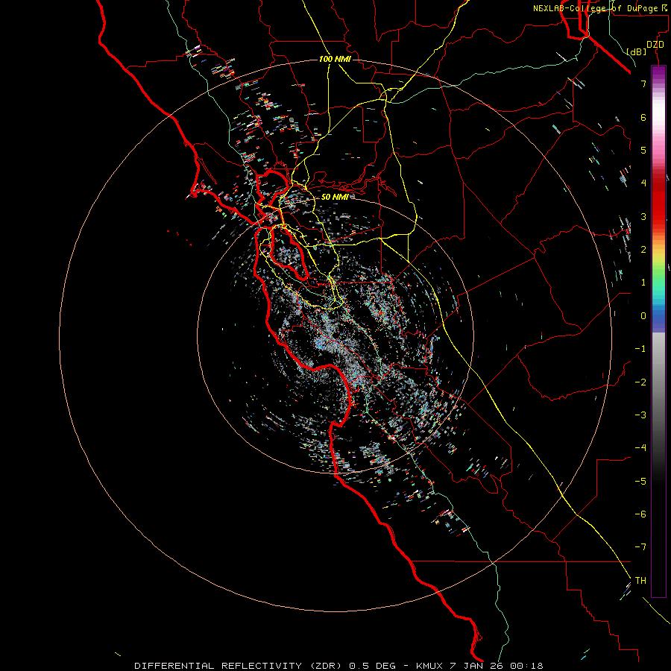Click the '-3' value on color scale
Image resolution: width=671 pixels, height=671 pixels.
pyautogui.click(x=640, y=415)
